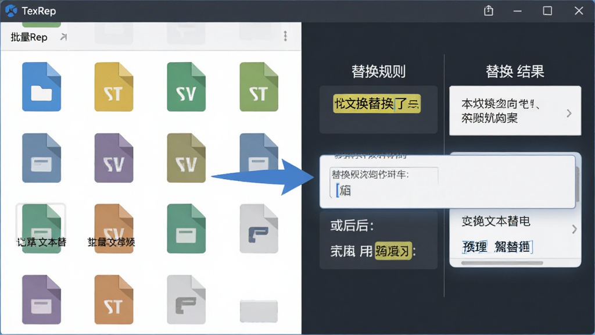Select the orange ST file icon
This screenshot has height=335, width=595.
[114, 300]
